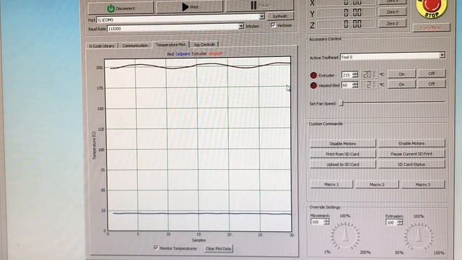The width and height of the screenshot is (462, 260).
Task: Click the Extrusion override dial
Action: (419, 236)
